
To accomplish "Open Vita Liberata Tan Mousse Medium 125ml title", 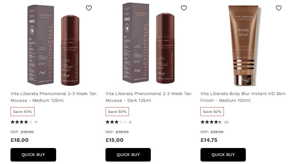I will 53,97.
